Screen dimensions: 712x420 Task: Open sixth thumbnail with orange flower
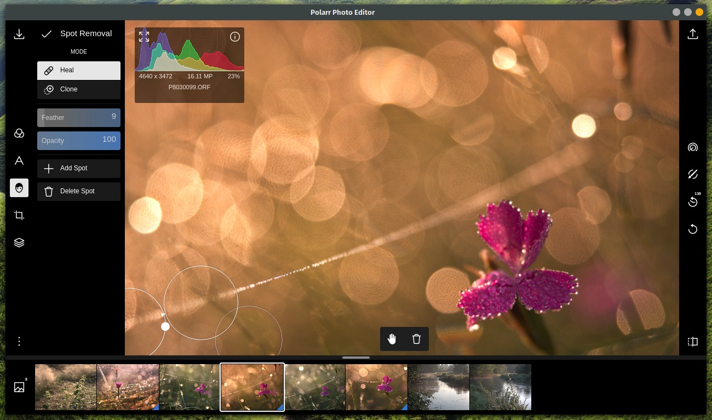click(377, 387)
